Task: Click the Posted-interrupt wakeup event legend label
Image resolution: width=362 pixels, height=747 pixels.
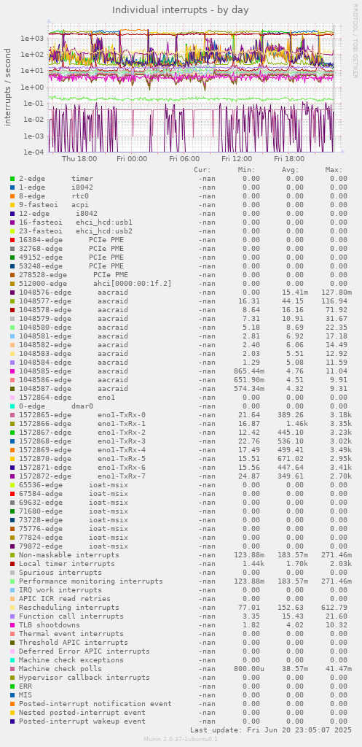Action: 82,721
